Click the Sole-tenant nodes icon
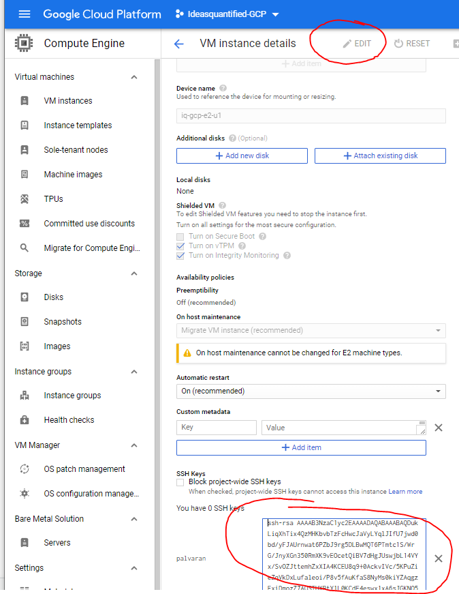 [x=25, y=150]
